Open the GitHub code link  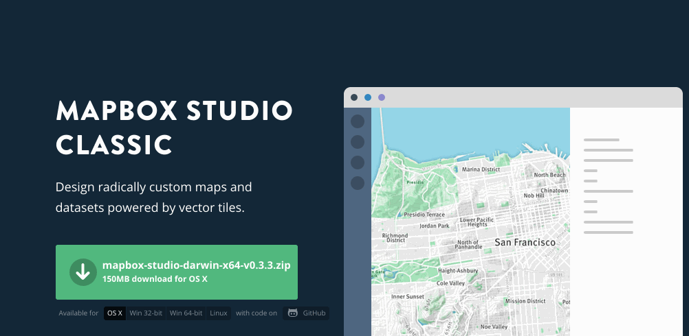pos(306,313)
